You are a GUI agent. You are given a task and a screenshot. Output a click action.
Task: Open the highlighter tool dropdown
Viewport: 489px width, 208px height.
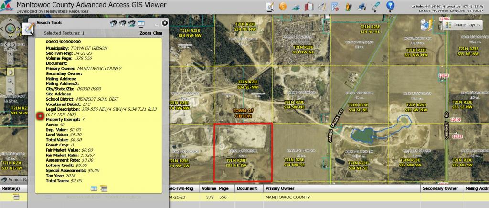point(376,7)
